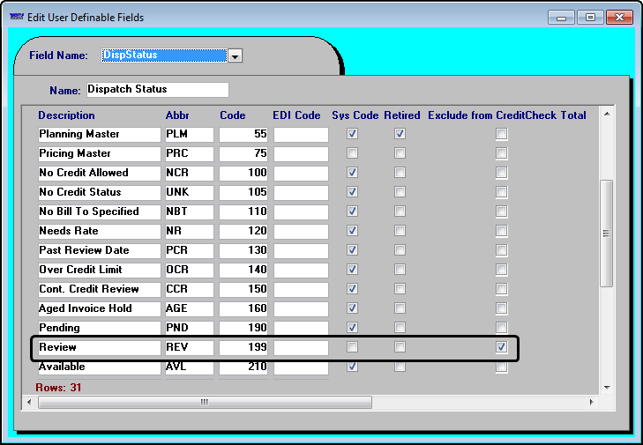Click the REV abbreviation field
Viewport: 643px width, 445px height.
[189, 347]
